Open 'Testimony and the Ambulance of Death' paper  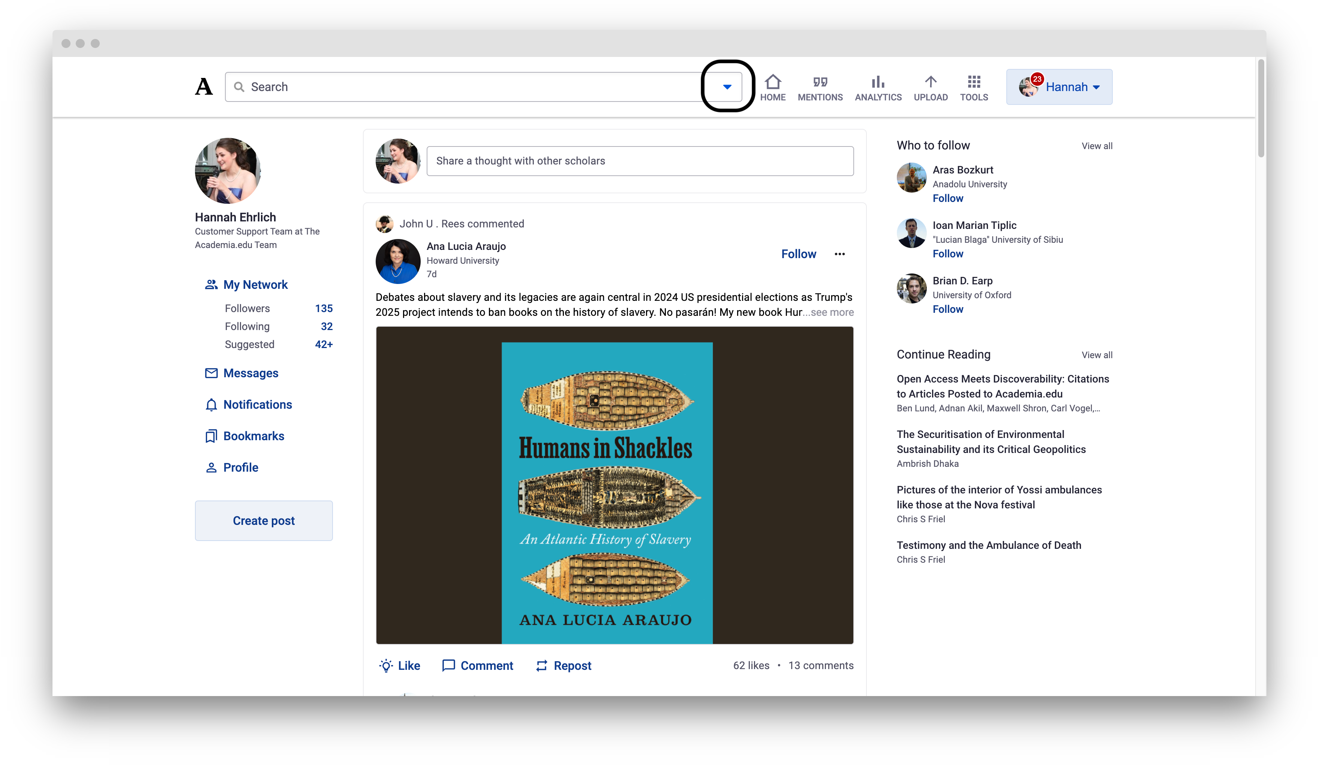989,545
